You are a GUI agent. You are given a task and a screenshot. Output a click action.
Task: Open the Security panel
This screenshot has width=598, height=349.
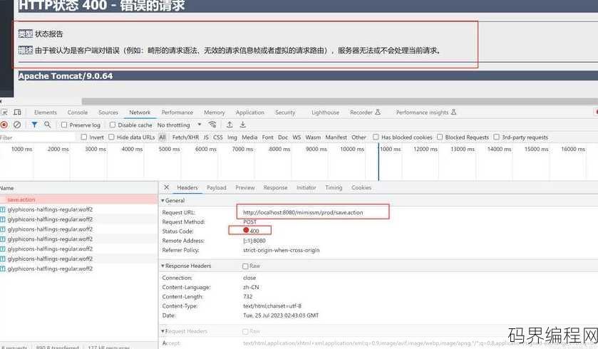pos(285,113)
